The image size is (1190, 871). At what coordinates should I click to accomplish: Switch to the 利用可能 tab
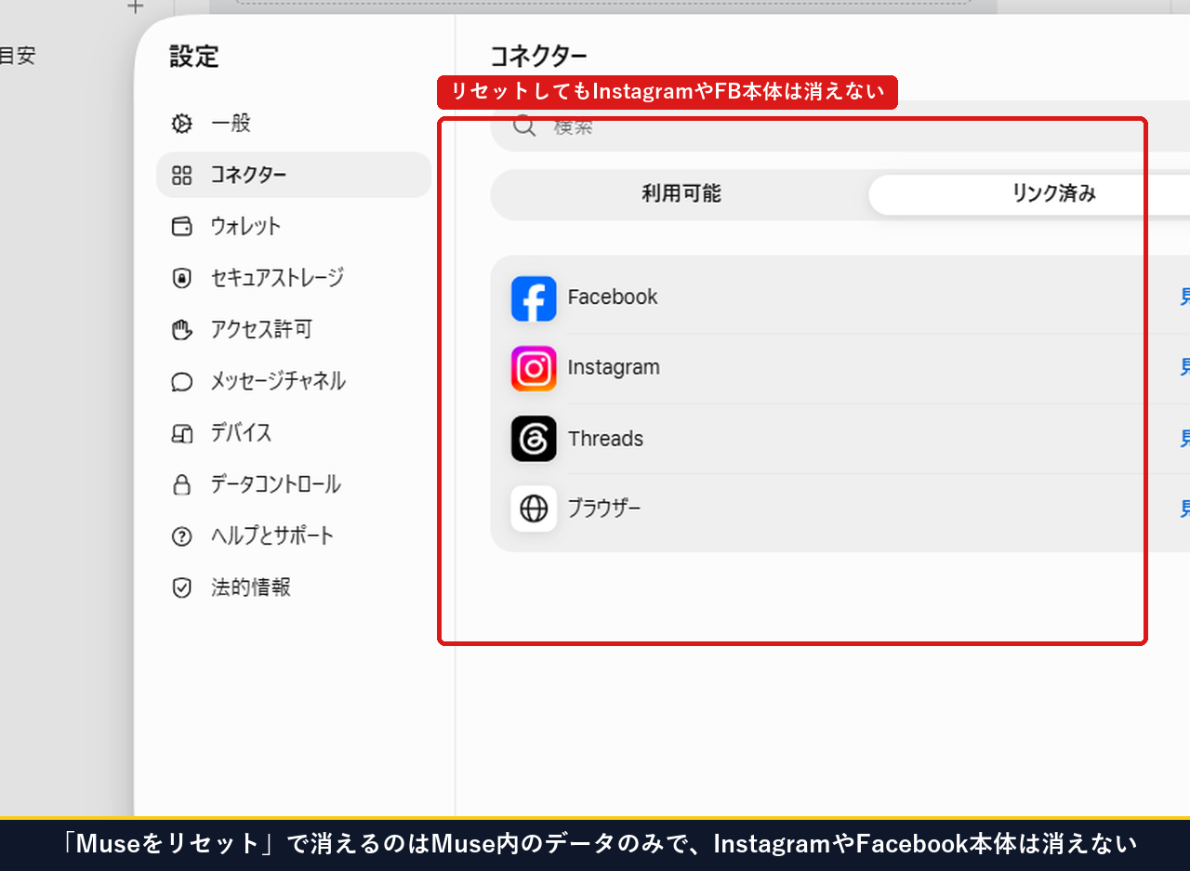pos(681,194)
